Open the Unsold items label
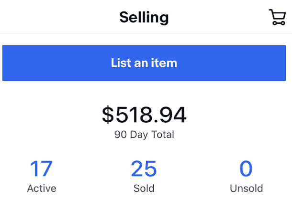This screenshot has width=292, height=211. [x=247, y=189]
